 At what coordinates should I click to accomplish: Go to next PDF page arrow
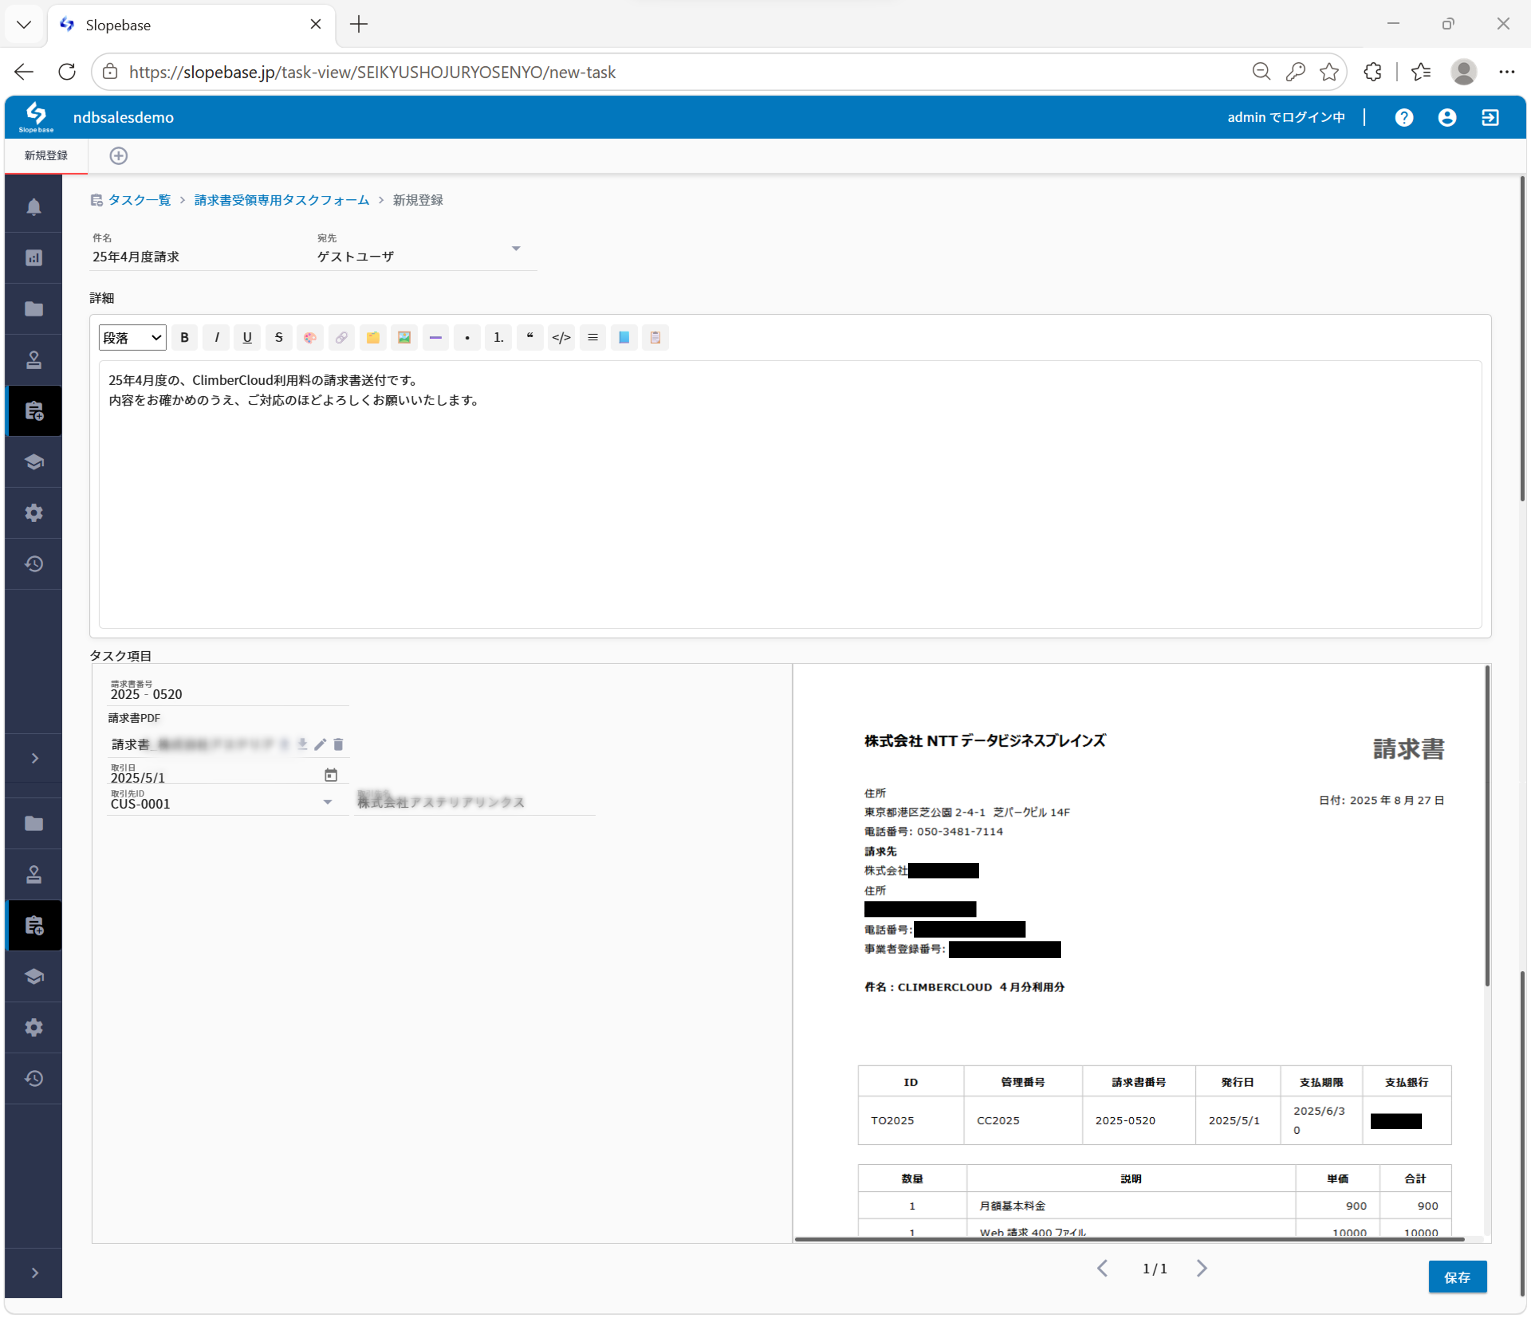click(1202, 1269)
